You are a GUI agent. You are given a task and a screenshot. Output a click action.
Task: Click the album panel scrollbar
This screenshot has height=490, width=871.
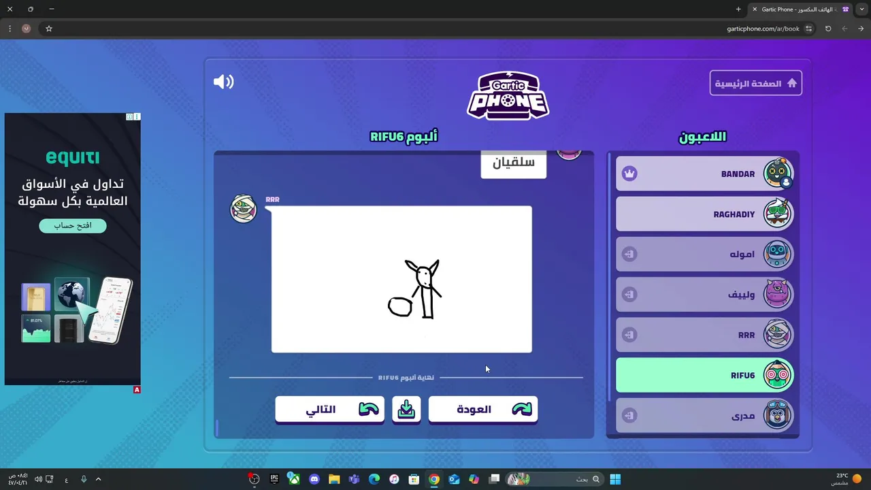pos(217,428)
